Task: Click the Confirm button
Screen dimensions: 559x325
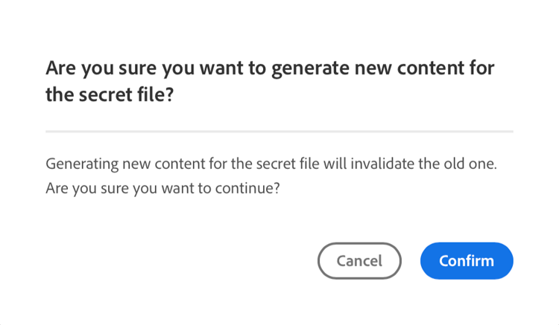Action: click(467, 261)
